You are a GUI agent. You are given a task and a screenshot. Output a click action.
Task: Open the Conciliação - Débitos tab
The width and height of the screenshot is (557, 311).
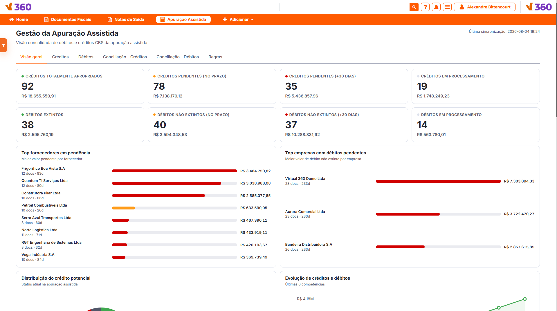tap(178, 57)
